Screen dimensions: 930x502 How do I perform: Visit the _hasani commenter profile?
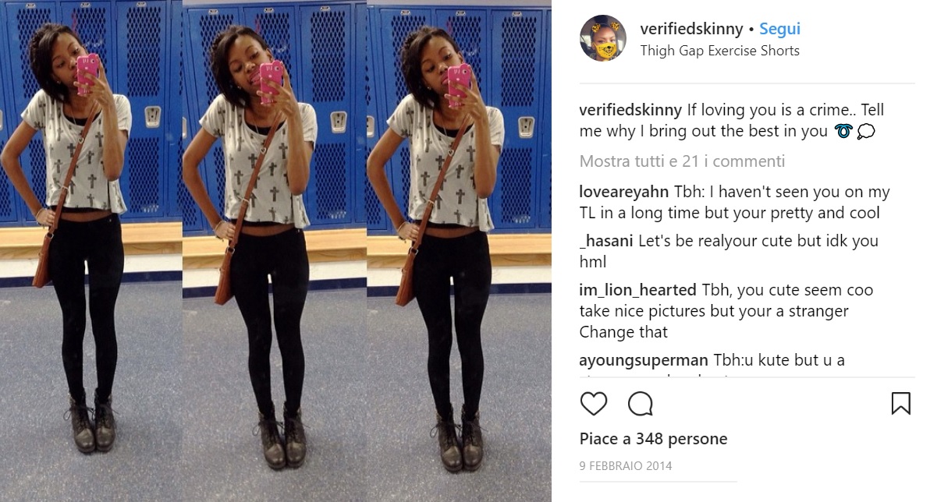[606, 241]
